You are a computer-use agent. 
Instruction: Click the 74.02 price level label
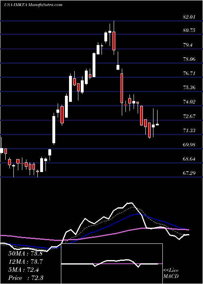(x=189, y=101)
